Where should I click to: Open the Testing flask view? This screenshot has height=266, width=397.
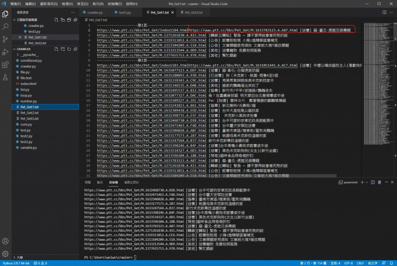point(5,77)
